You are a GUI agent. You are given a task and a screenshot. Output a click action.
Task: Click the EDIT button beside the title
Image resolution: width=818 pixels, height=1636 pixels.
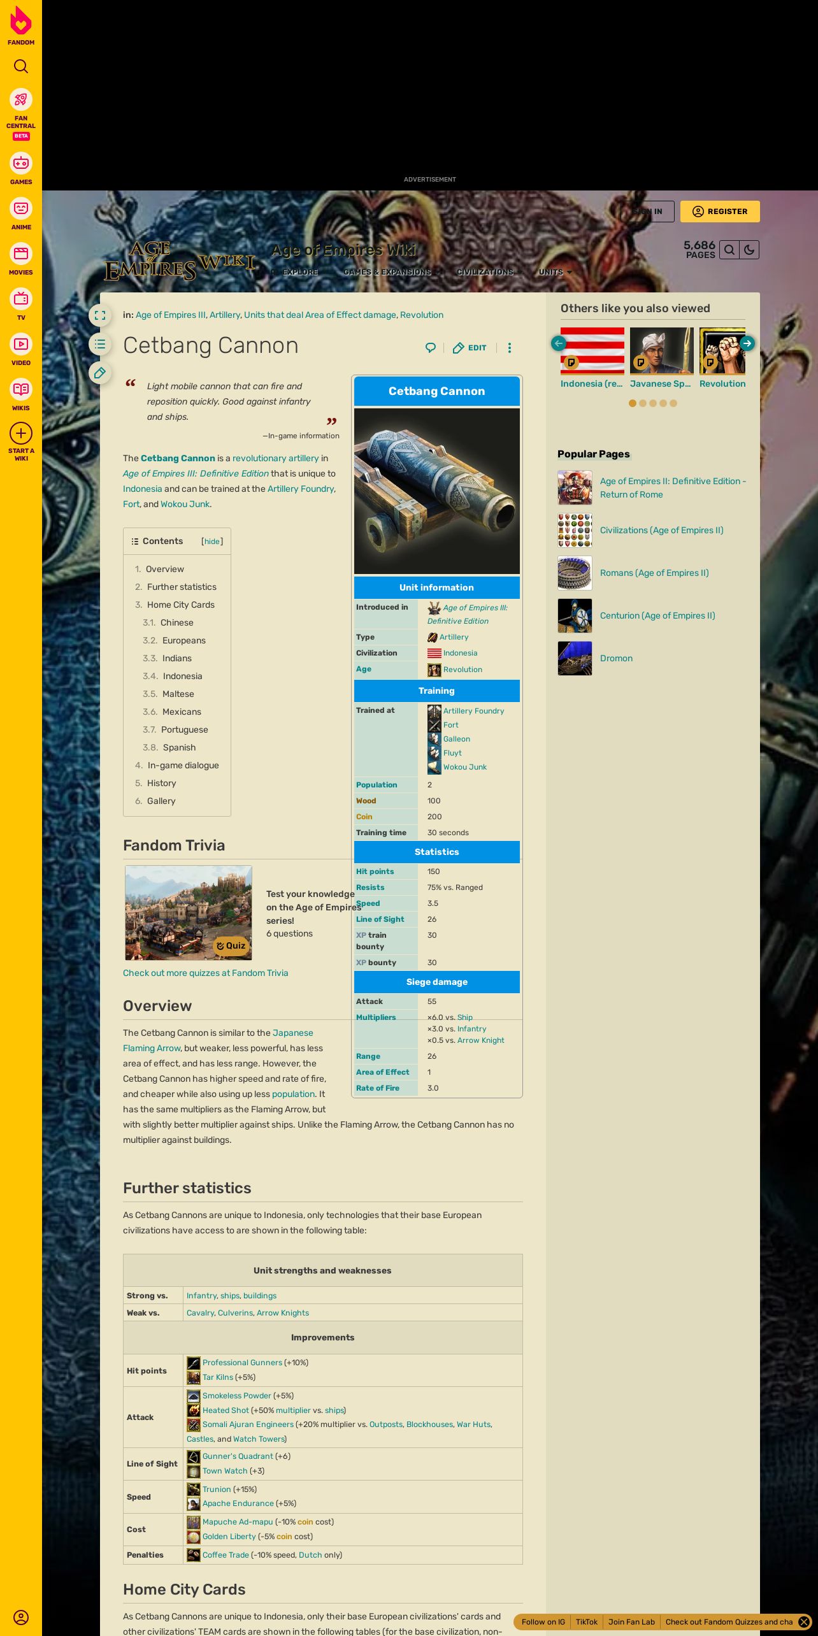[x=470, y=348]
